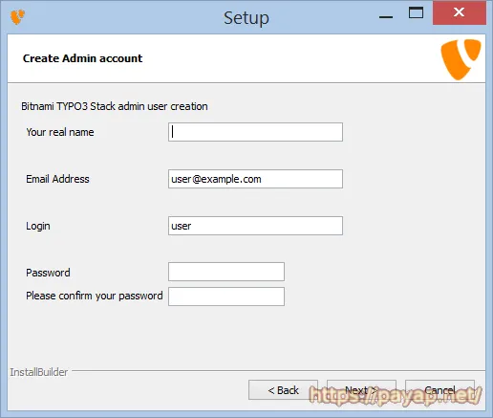
Task: Click the InstallBuilder text
Action: pyautogui.click(x=39, y=372)
